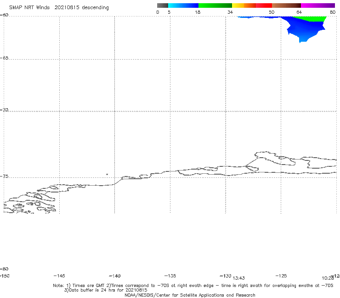Click the "Times are GMT" note line
Image resolution: width=340 pixels, height=298 pixels.
click(x=193, y=286)
